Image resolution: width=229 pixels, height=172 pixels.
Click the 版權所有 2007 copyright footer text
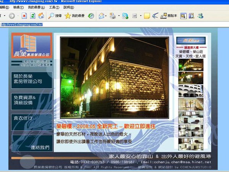coord(82,167)
